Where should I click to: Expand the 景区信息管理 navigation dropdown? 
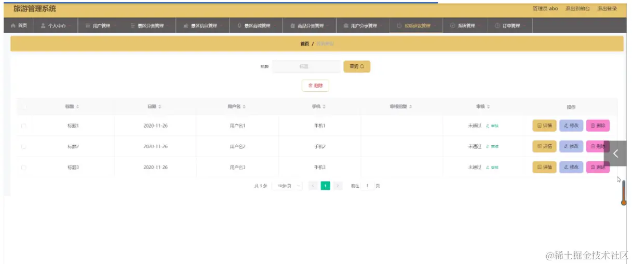point(203,26)
